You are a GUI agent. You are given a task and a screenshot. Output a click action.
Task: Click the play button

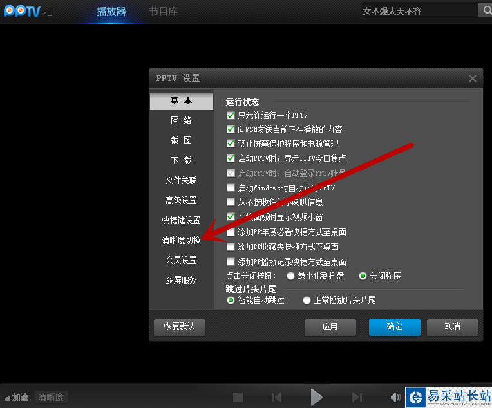316,397
